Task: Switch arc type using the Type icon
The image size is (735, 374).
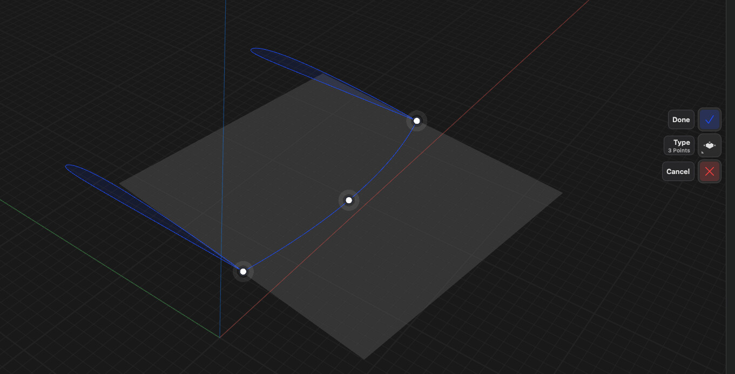Action: [710, 145]
